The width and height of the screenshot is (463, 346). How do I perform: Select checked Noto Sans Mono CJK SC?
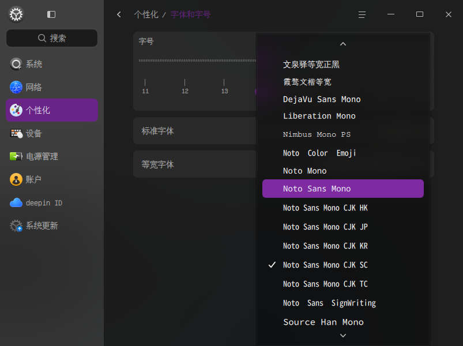click(x=343, y=265)
